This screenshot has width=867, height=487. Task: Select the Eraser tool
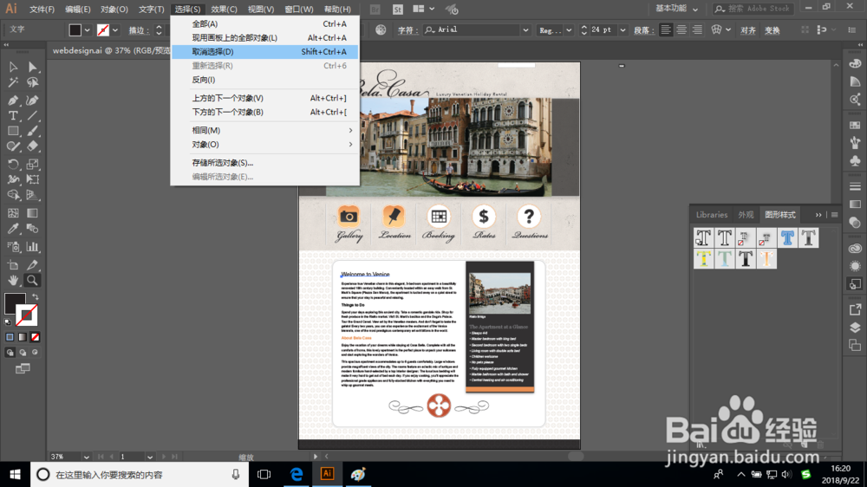click(x=32, y=146)
